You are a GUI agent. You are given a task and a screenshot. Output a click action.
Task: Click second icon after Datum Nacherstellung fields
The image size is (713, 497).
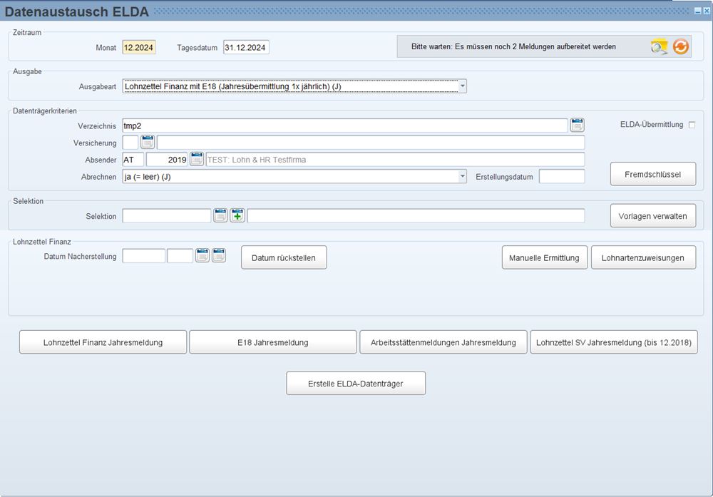219,255
